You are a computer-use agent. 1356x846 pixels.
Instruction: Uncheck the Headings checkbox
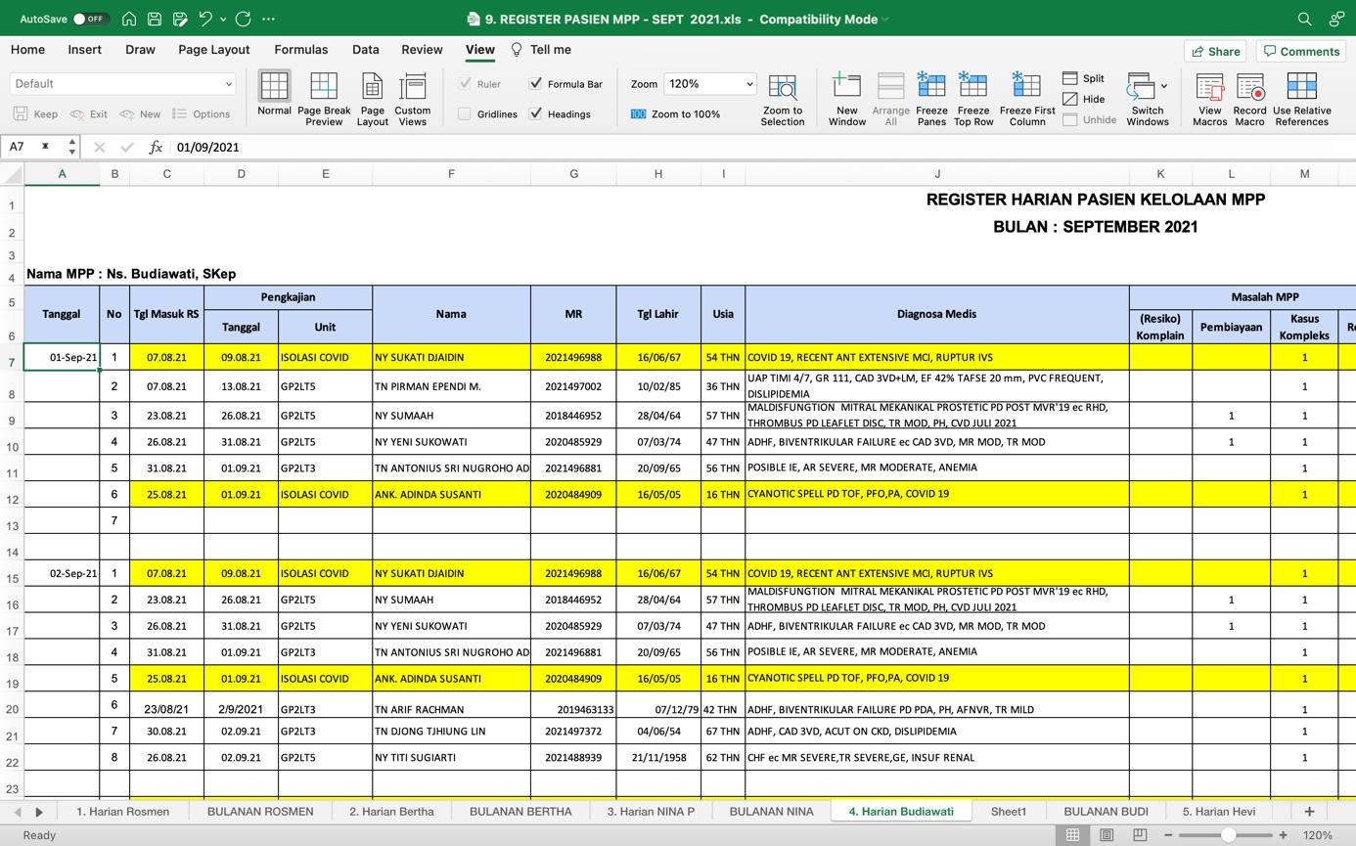tap(535, 114)
